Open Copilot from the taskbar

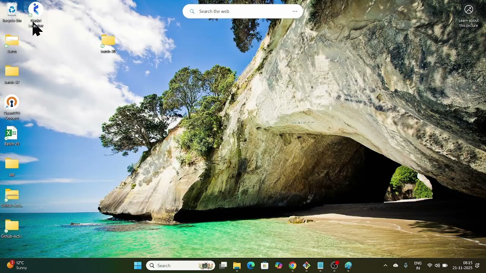279,265
